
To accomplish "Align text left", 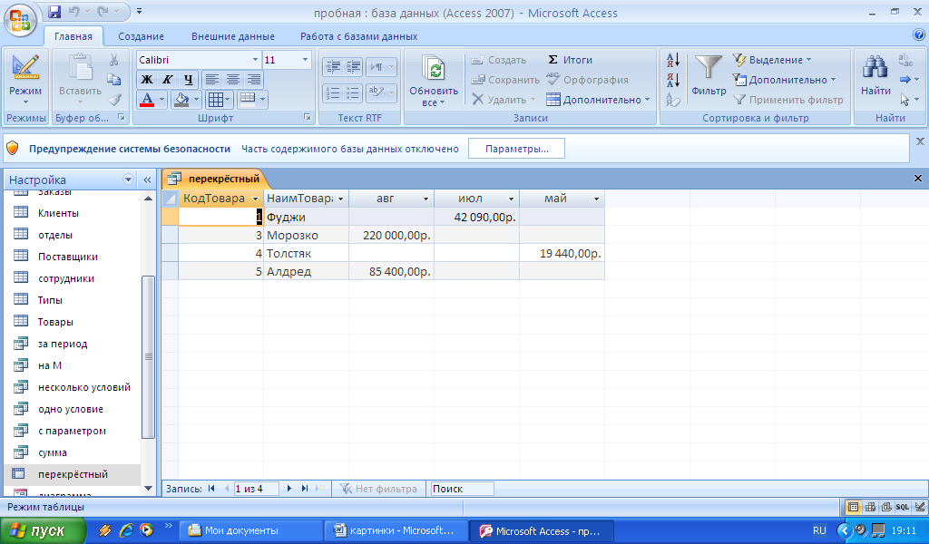I will [212, 79].
